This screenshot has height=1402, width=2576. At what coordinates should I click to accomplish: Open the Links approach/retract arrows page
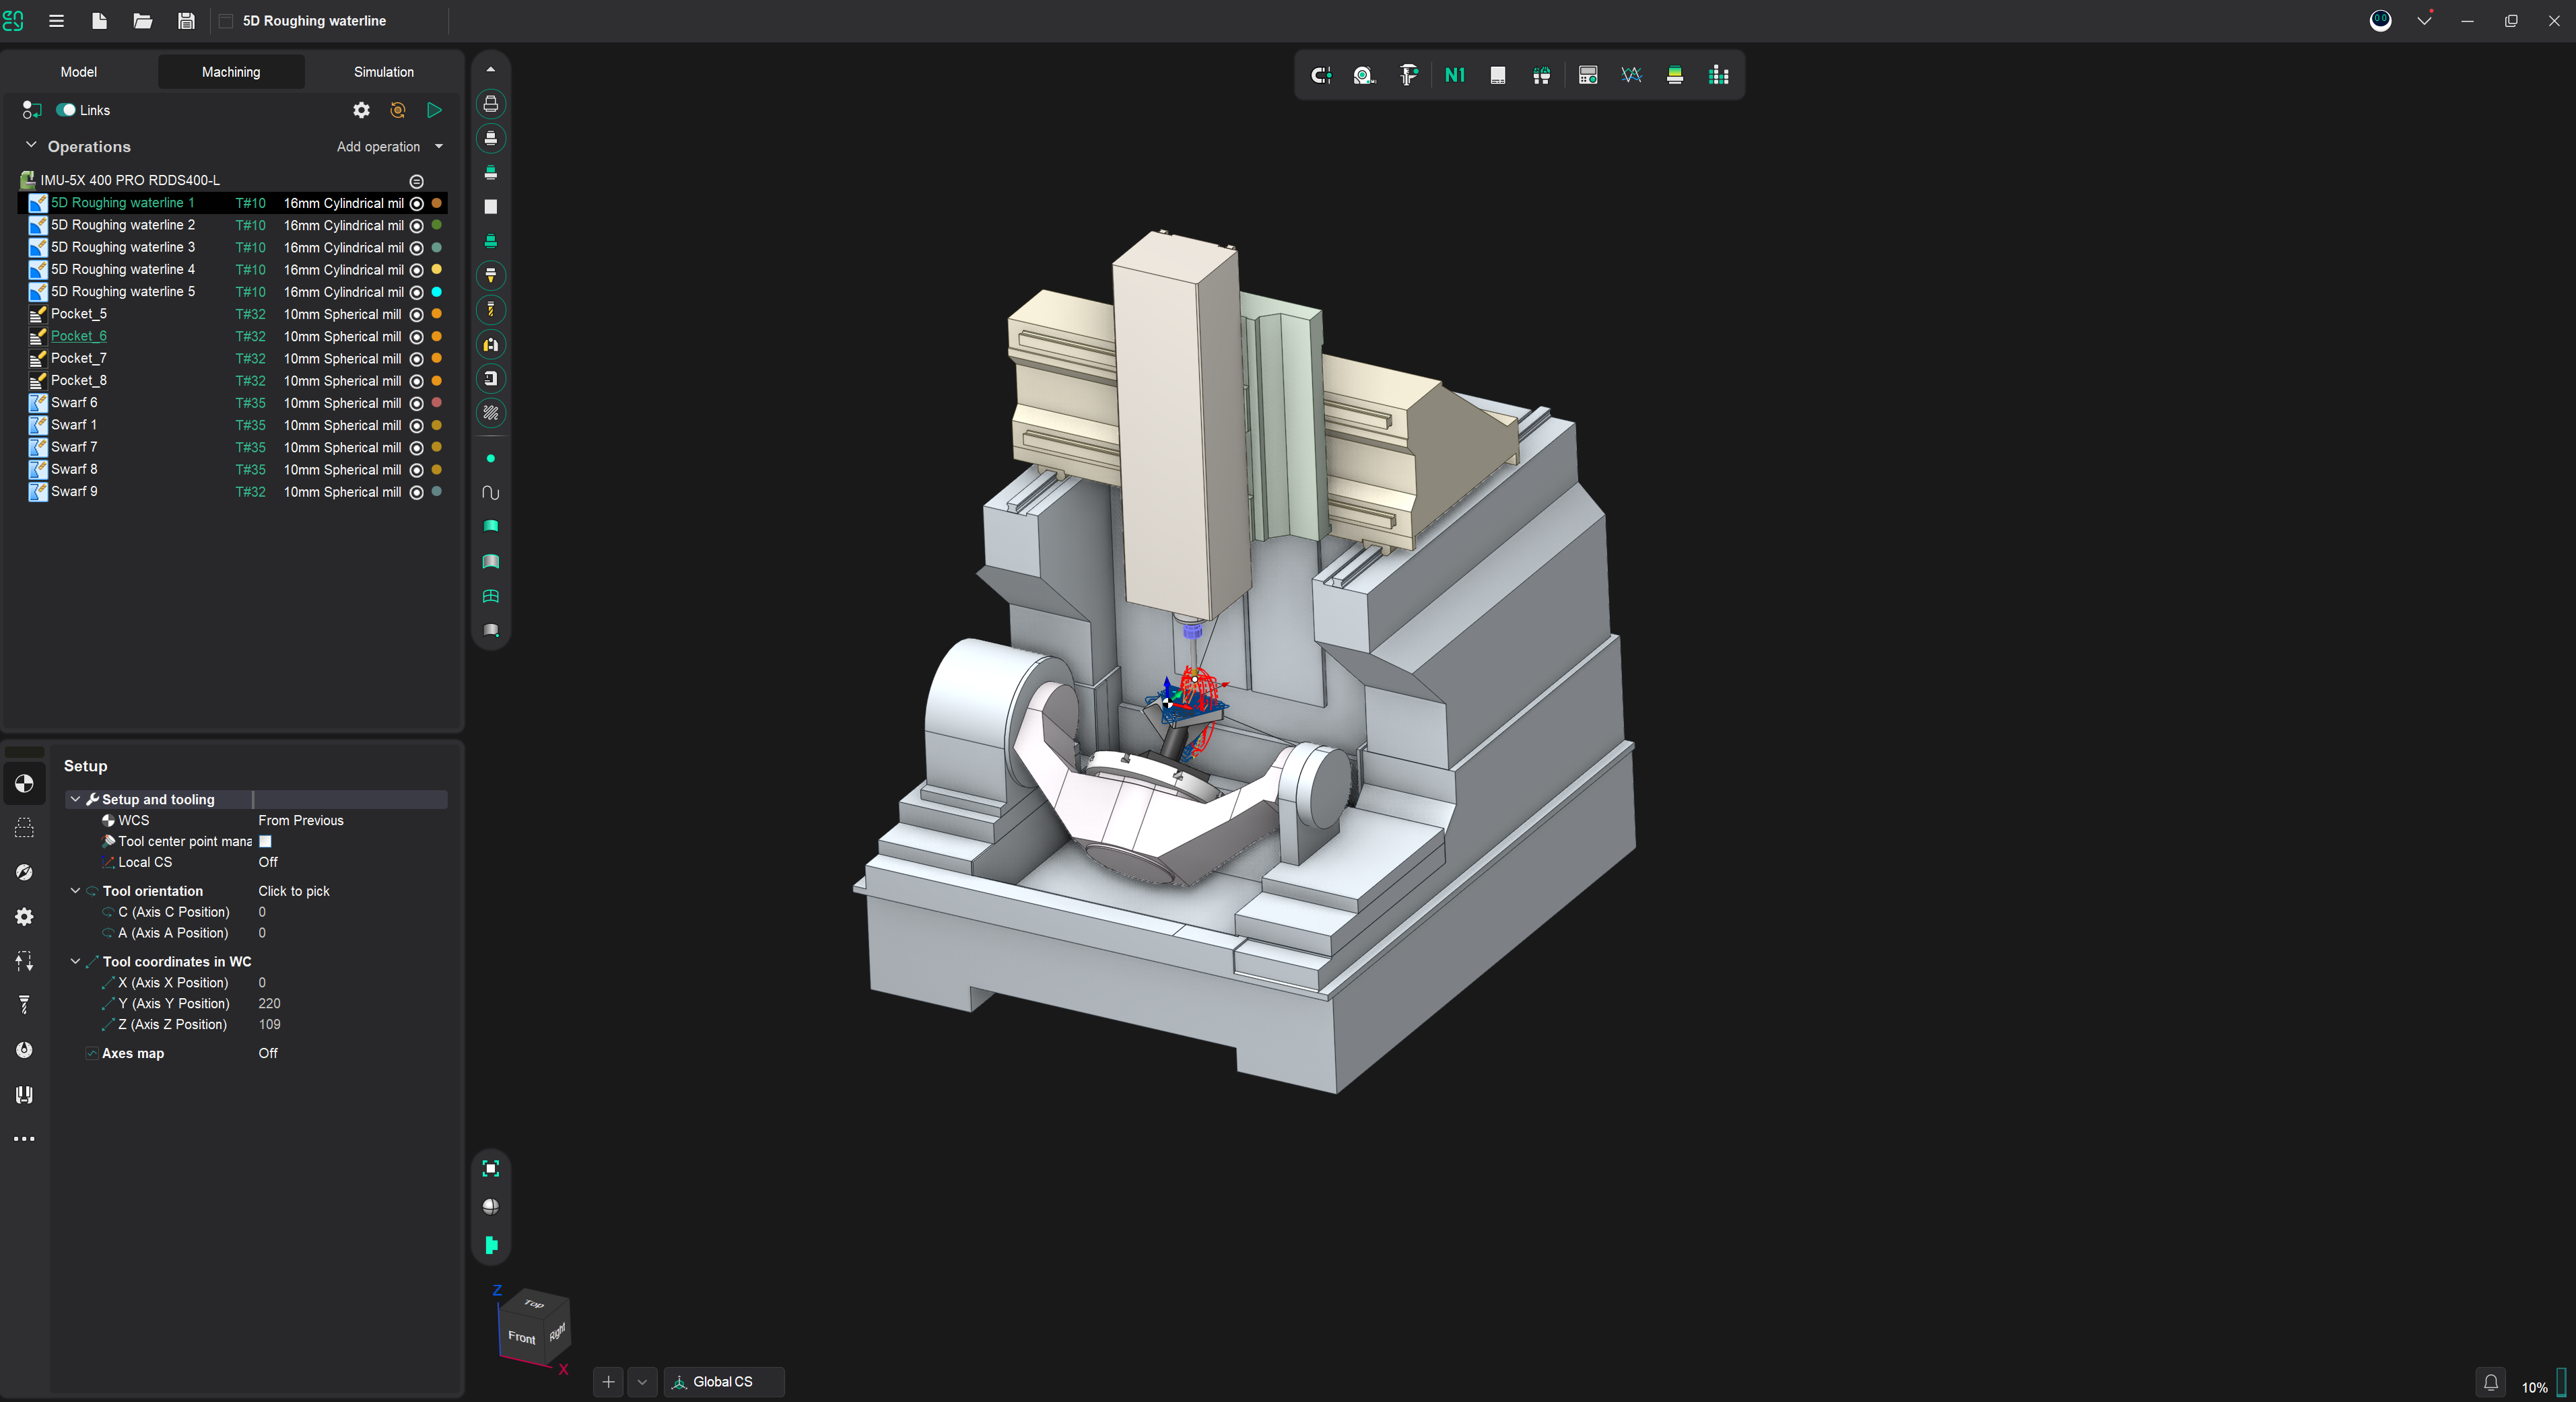[24, 961]
